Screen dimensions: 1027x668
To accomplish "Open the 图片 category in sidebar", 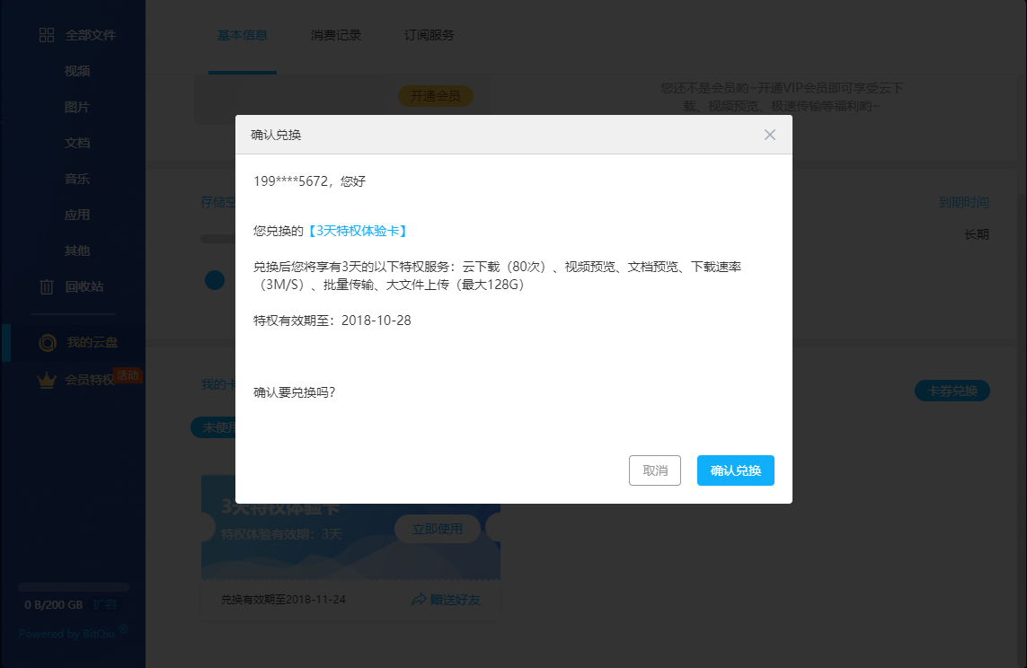I will pos(77,108).
